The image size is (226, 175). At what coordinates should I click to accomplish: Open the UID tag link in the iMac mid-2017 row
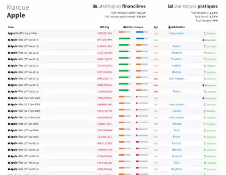pos(105,40)
